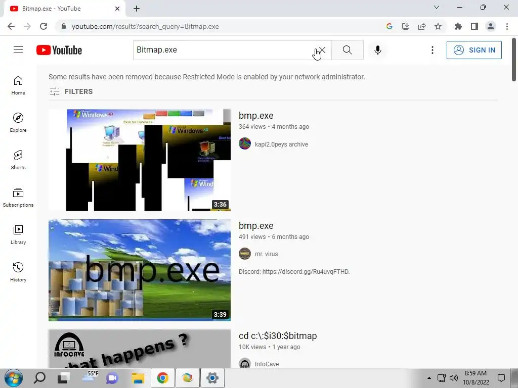Share this page via the share icon
This screenshot has width=518, height=388.
[422, 26]
